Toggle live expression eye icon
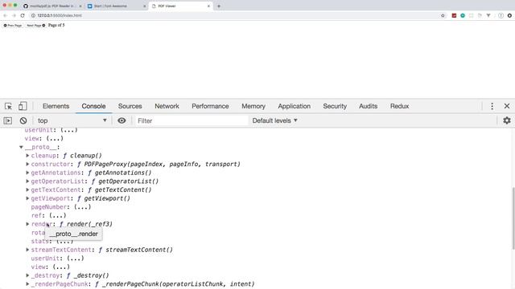The height and width of the screenshot is (289, 515). click(122, 120)
